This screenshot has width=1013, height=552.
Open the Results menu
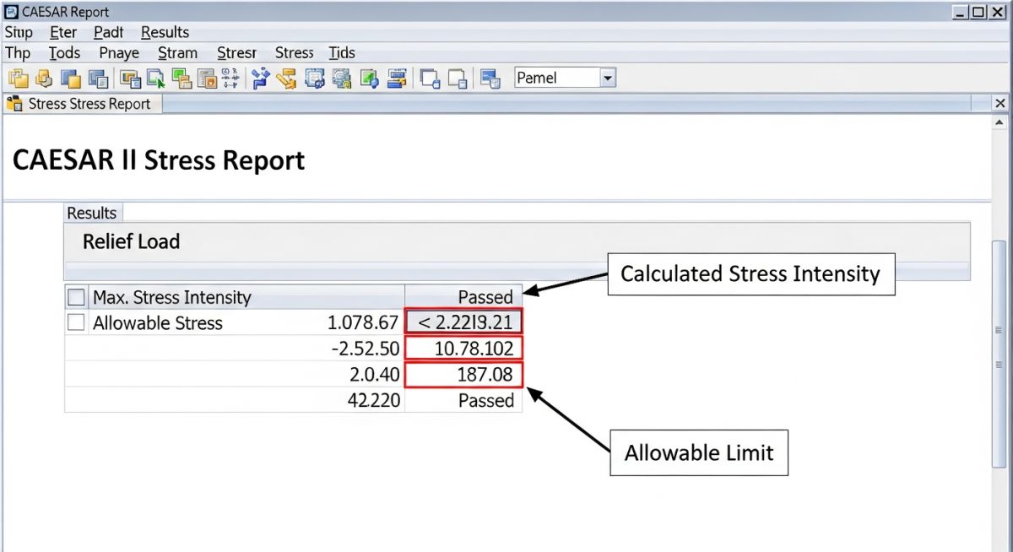tap(165, 32)
